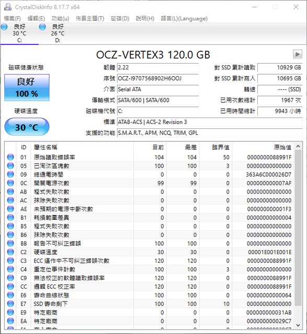Screen dimensions: 307x334
Task: Open the 功能(u) menu
Action: [x=61, y=19]
